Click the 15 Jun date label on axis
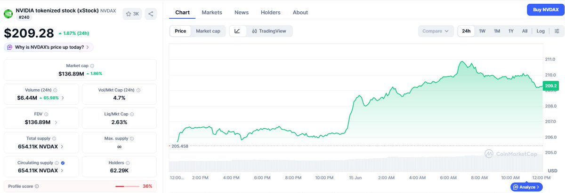Image resolution: width=565 pixels, height=193 pixels. [x=355, y=178]
